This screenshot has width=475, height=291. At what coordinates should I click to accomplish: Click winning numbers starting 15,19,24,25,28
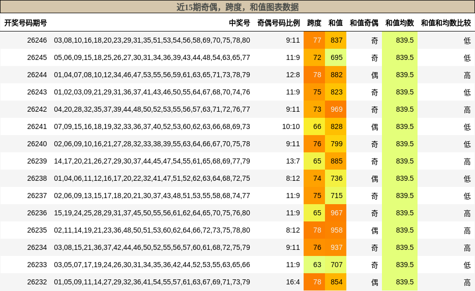[152, 213]
